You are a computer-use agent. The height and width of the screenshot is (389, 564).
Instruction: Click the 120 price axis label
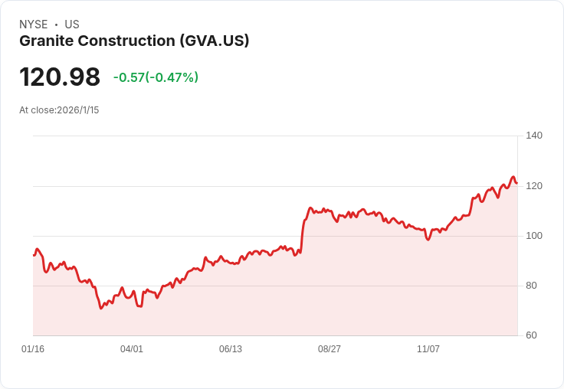533,186
